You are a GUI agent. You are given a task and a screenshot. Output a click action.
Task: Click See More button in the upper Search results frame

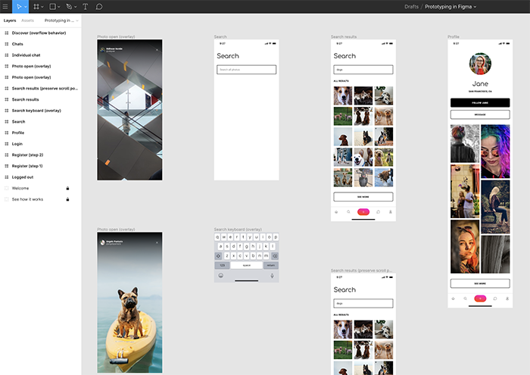pyautogui.click(x=363, y=197)
